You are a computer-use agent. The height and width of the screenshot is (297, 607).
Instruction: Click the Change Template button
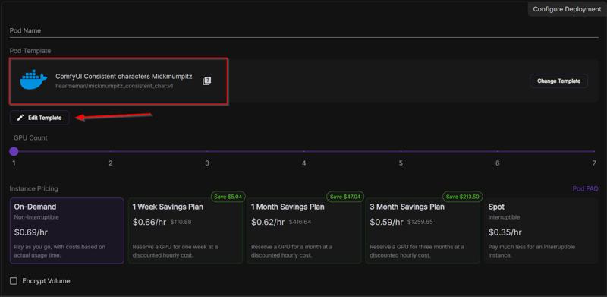pyautogui.click(x=558, y=81)
